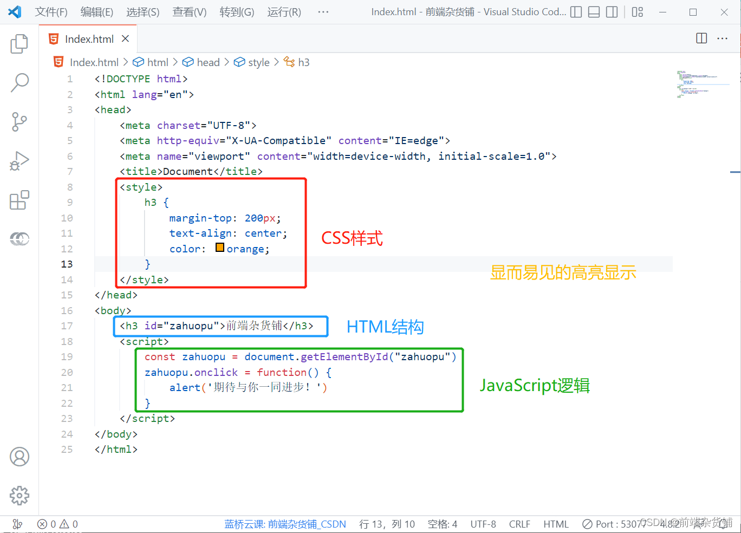Expand the head breadcrumb item
This screenshot has height=533, width=741.
(x=208, y=62)
